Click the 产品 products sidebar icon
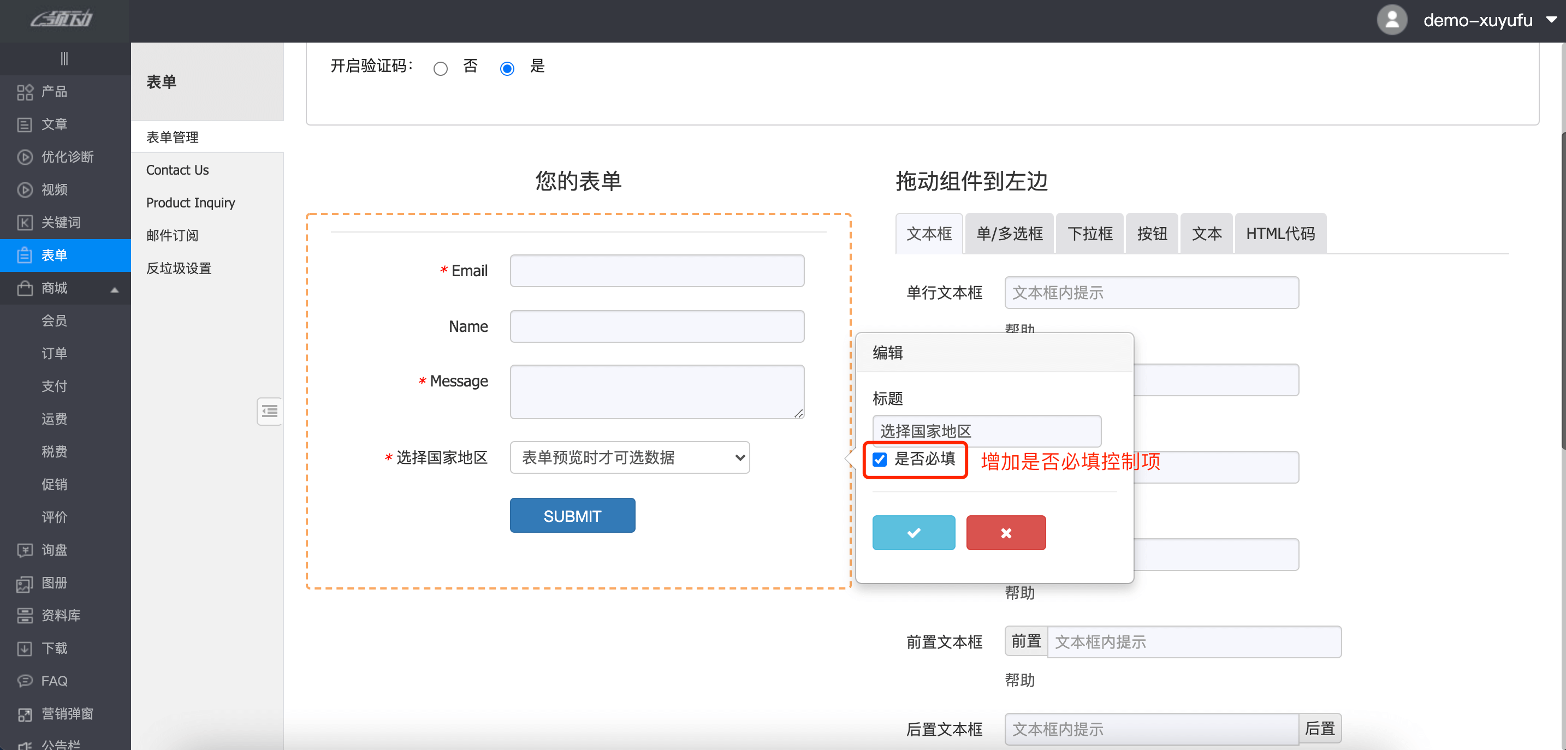 coord(25,92)
